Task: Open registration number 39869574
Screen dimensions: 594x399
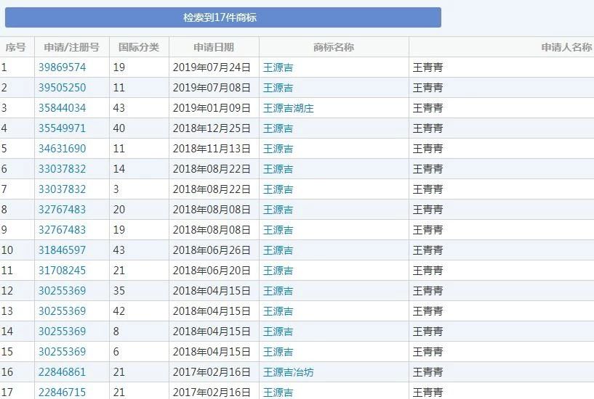Action: click(62, 67)
